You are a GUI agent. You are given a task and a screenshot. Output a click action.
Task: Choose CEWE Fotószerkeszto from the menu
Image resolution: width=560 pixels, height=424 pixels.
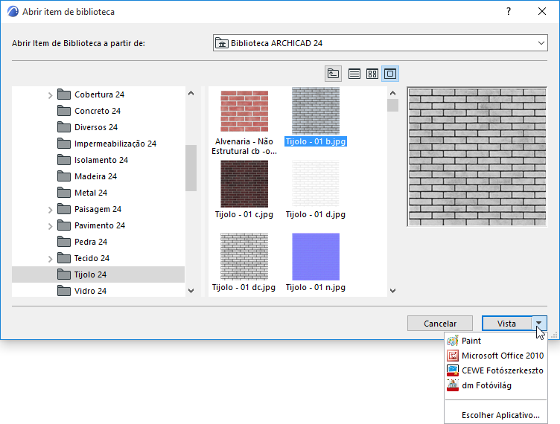point(496,370)
